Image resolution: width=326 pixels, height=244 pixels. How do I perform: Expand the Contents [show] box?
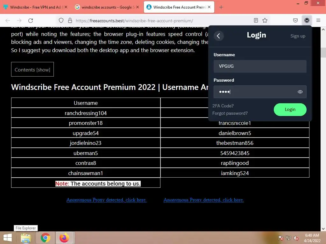tap(32, 70)
